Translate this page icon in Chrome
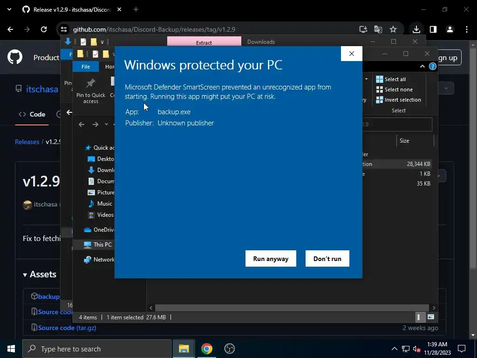This screenshot has width=477, height=358. point(378,29)
